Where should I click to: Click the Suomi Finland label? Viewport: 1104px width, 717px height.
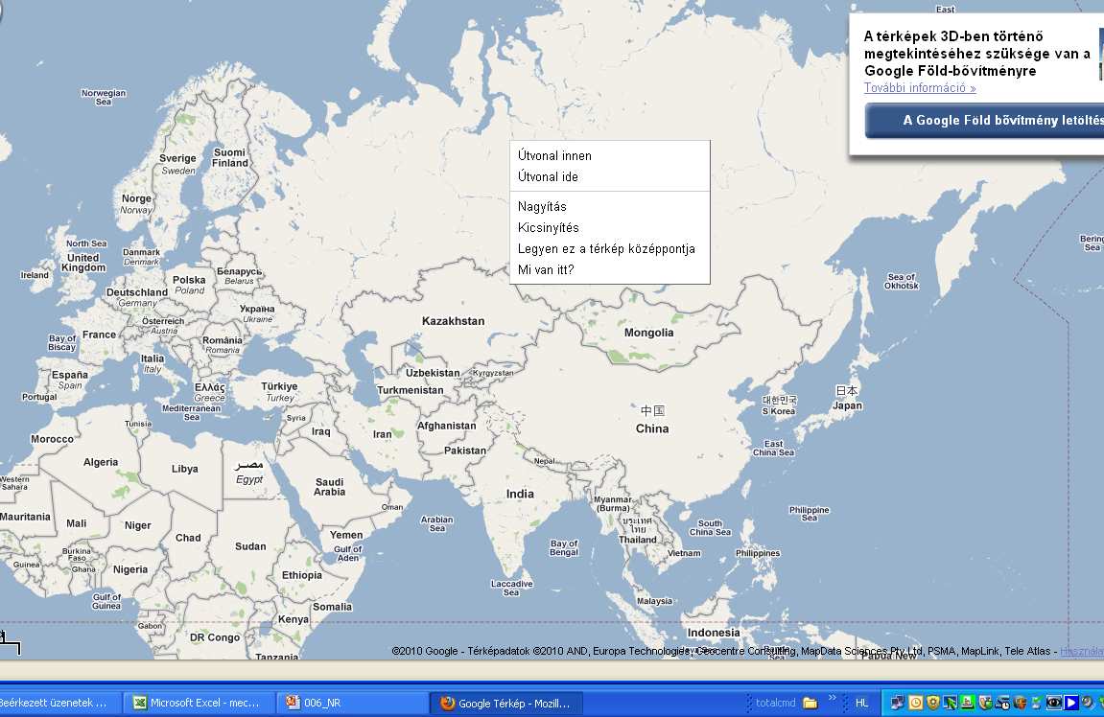pos(230,157)
